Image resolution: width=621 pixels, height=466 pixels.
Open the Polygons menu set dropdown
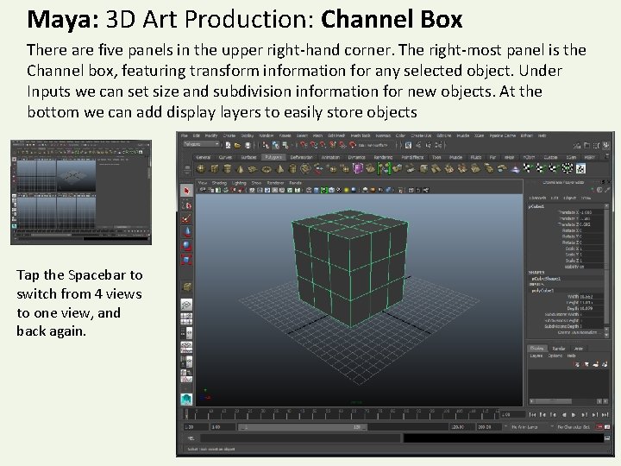click(201, 145)
